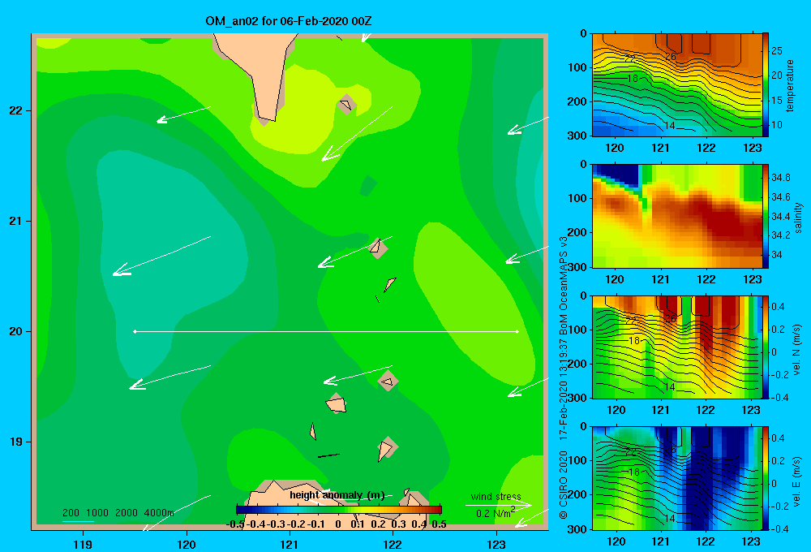Select the 'wind stress' legend label
The width and height of the screenshot is (811, 552).
496,496
